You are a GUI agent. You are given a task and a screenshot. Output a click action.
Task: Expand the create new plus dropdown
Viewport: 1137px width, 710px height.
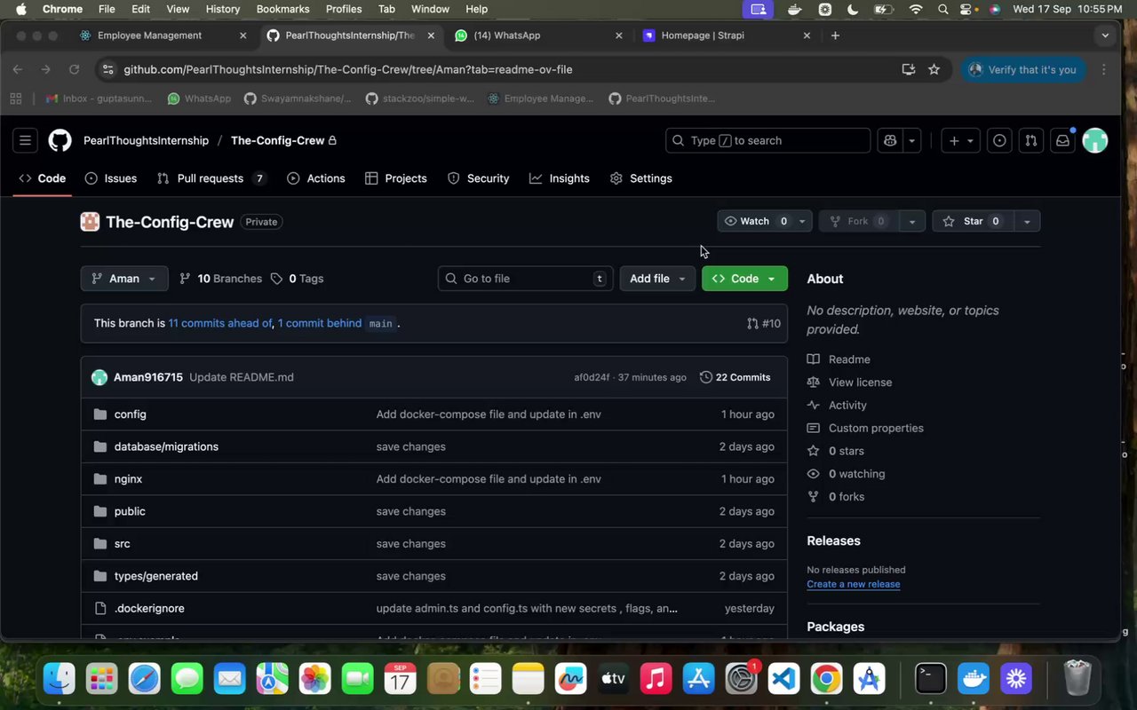(960, 140)
